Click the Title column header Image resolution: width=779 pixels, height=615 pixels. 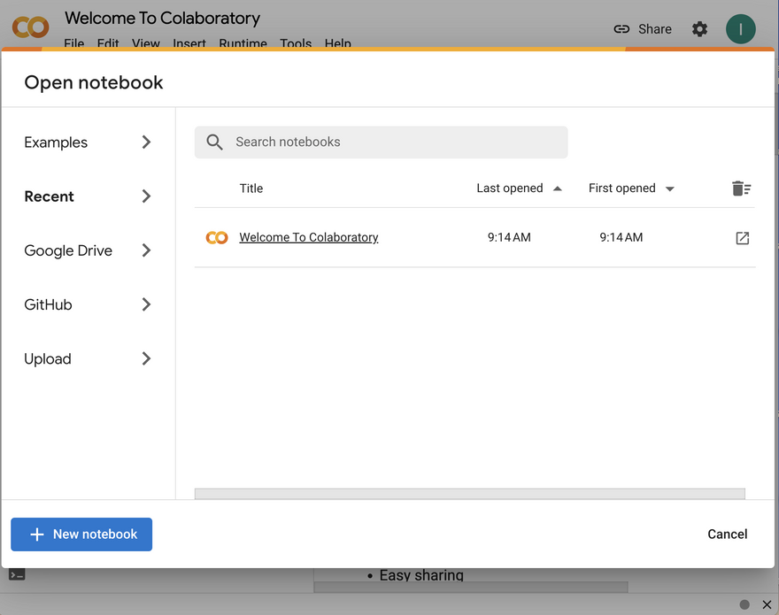coord(251,188)
